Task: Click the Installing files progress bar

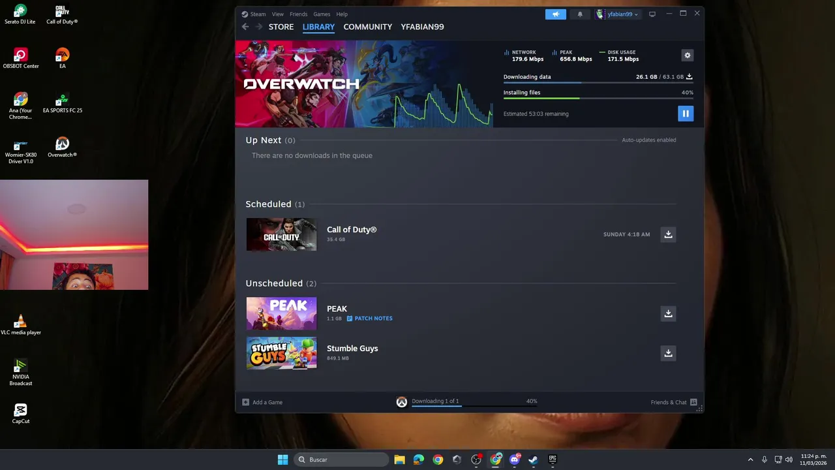Action: (x=598, y=99)
